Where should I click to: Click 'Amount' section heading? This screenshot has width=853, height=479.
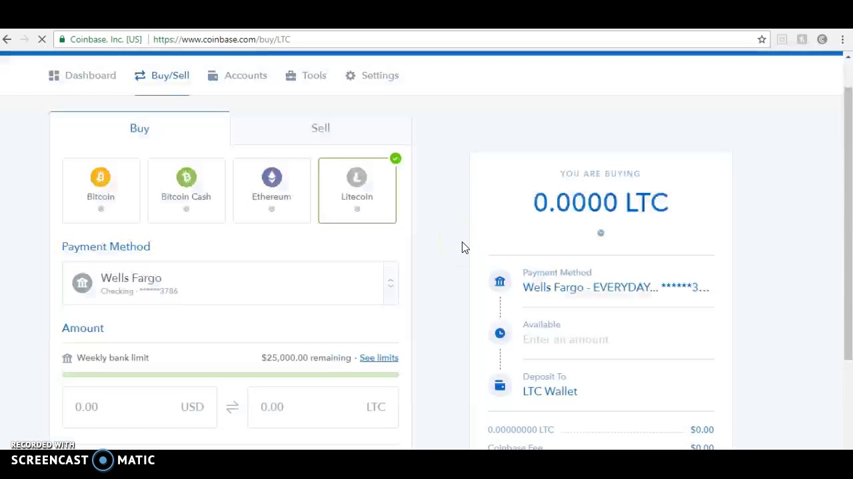(x=83, y=328)
